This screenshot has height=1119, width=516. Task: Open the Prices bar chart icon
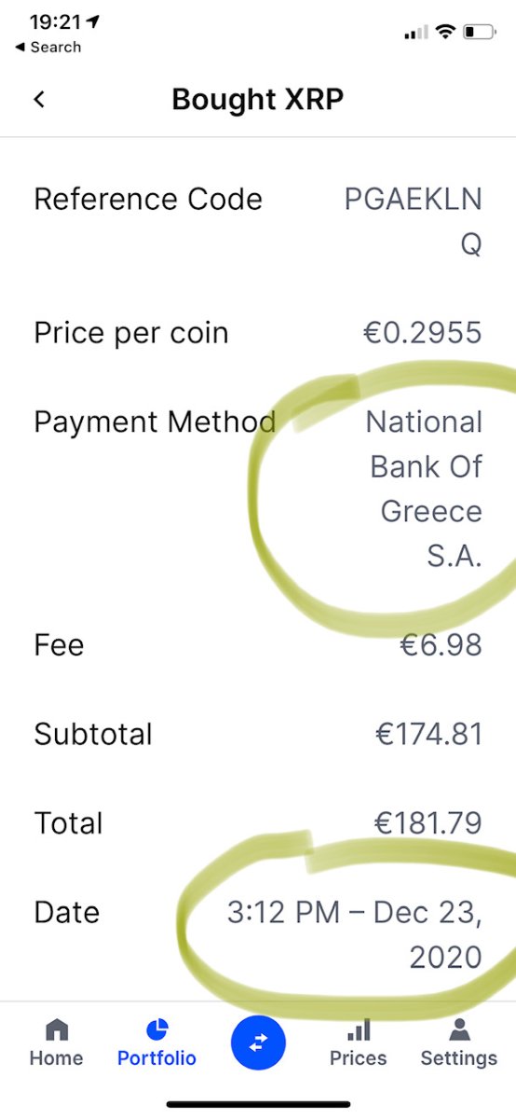359,1029
